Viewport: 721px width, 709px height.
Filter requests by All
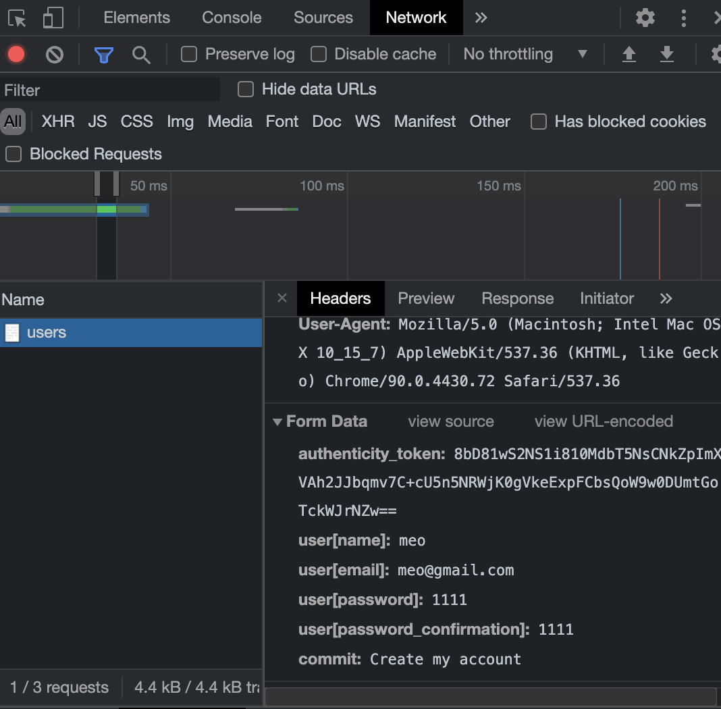pyautogui.click(x=13, y=122)
